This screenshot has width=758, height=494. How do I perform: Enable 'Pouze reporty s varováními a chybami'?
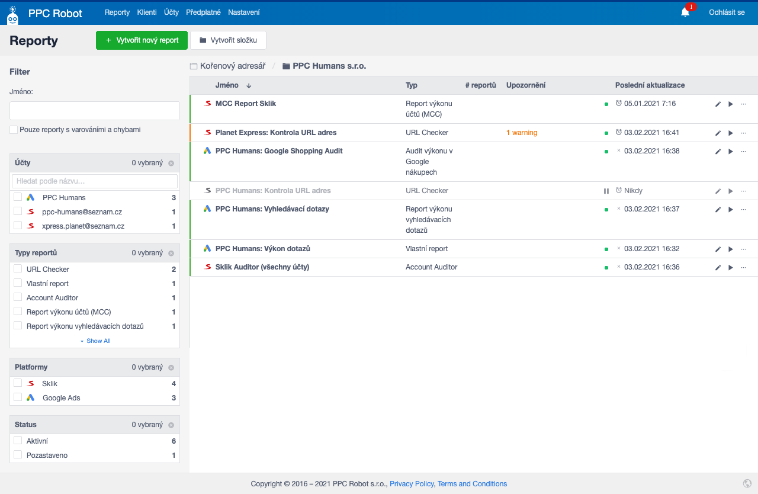(14, 129)
